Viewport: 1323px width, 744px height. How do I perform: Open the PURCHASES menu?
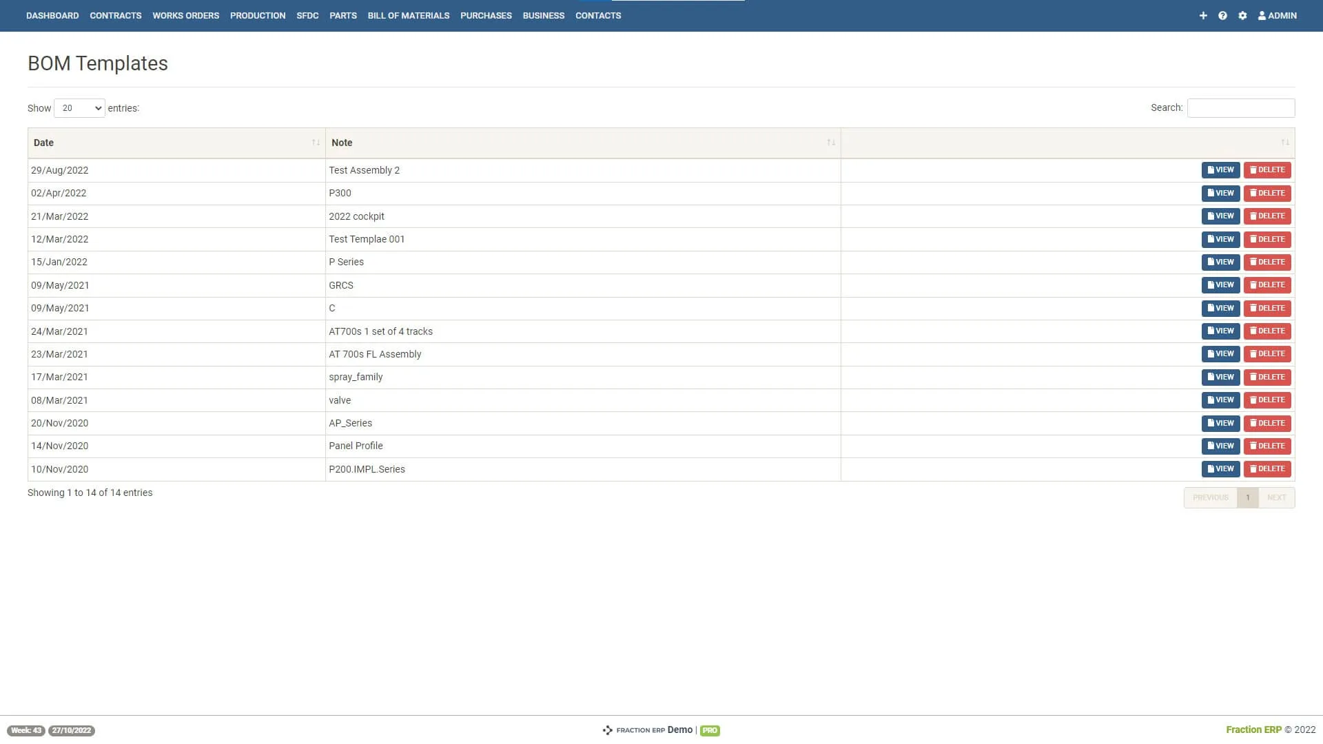coord(486,15)
